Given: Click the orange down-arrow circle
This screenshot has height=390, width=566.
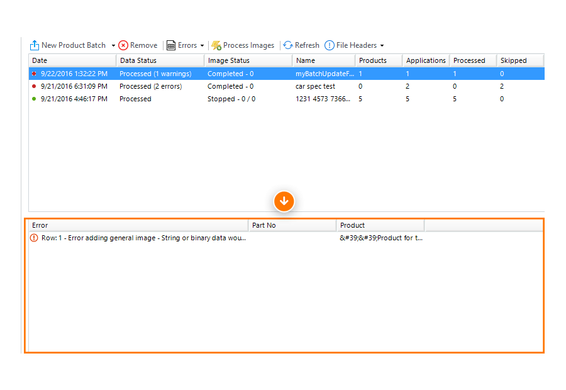Looking at the screenshot, I should coord(284,201).
